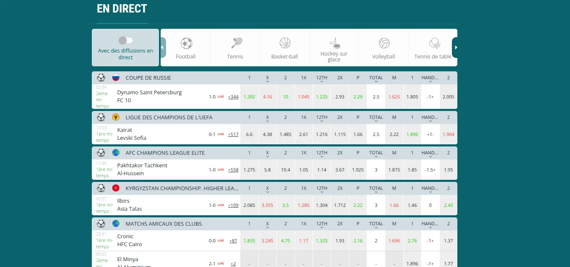
Task: Click LIVE badge on Kairat match
Action: click(x=221, y=134)
